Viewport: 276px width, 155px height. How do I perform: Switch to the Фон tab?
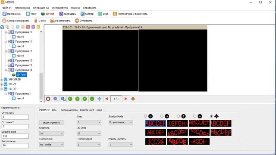pyautogui.click(x=54, y=110)
